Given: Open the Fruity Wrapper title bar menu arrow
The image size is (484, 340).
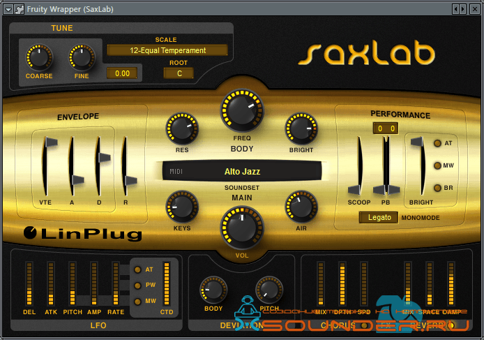Looking at the screenshot, I should pos(8,9).
